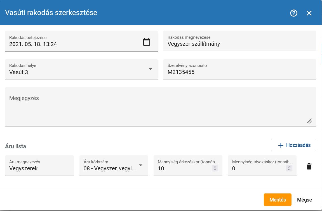Expand the Rakodás helye dropdown
Screen dimensions: 322x211
150,69
